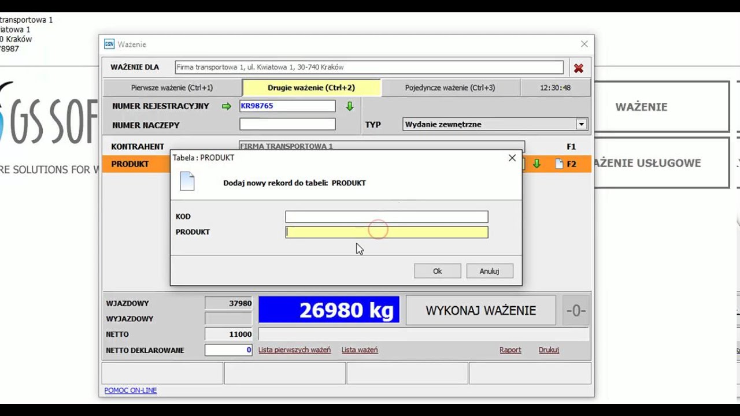Click the empty WYJAZDOWY value field
This screenshot has height=416, width=740.
(228, 319)
